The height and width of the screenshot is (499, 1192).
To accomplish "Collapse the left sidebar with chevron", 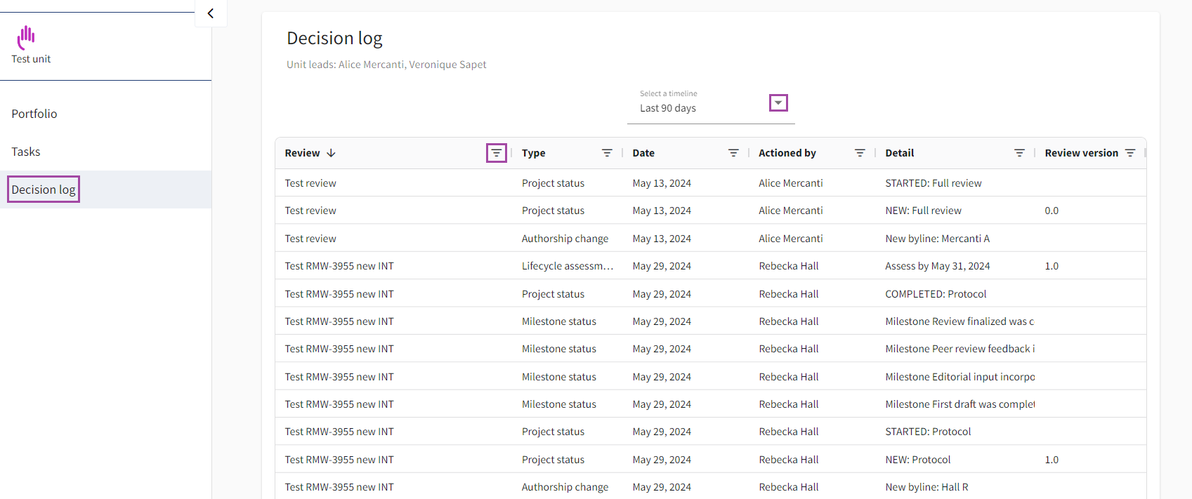I will point(210,13).
